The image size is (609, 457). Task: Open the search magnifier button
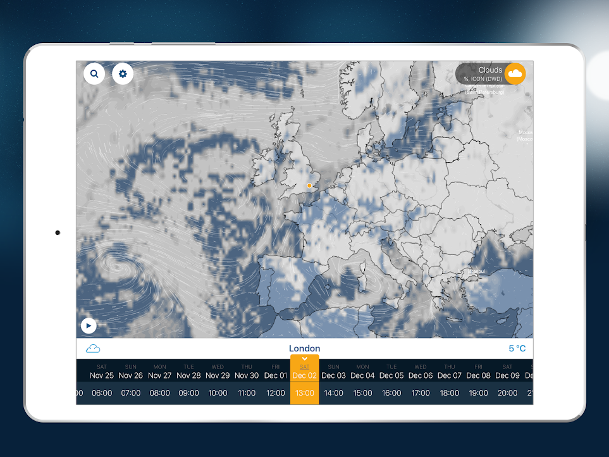point(94,74)
